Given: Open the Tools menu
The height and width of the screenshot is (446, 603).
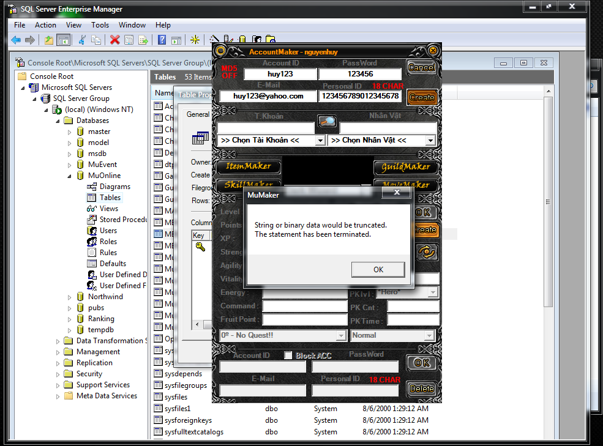Looking at the screenshot, I should [x=100, y=25].
